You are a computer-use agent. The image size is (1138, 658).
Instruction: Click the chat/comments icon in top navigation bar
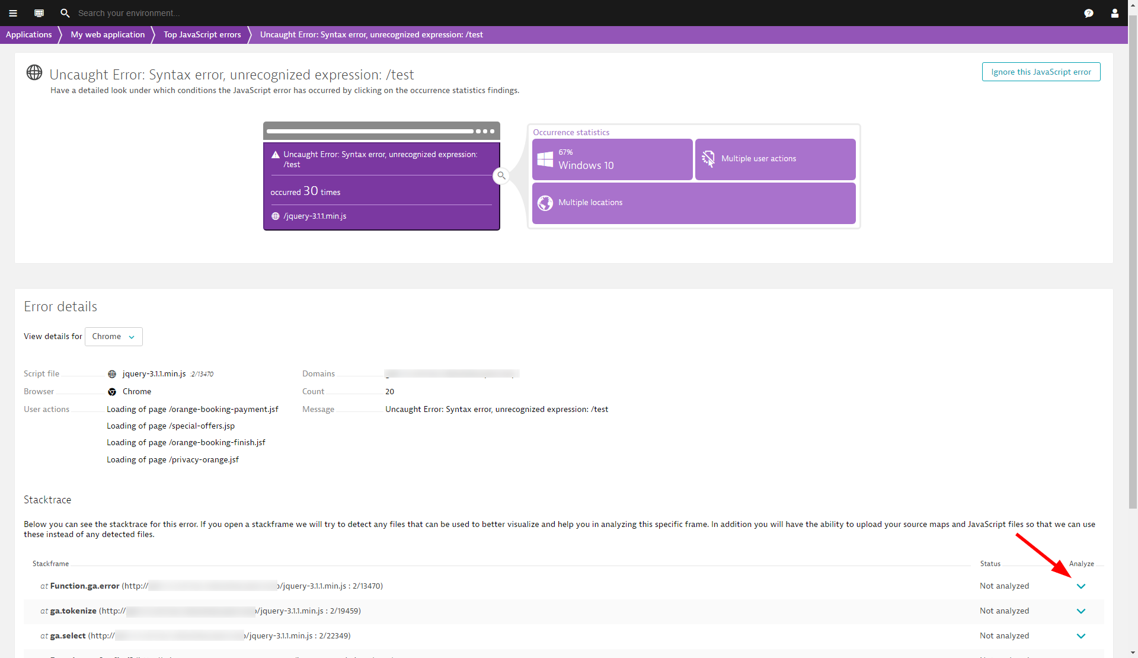[x=1089, y=12]
